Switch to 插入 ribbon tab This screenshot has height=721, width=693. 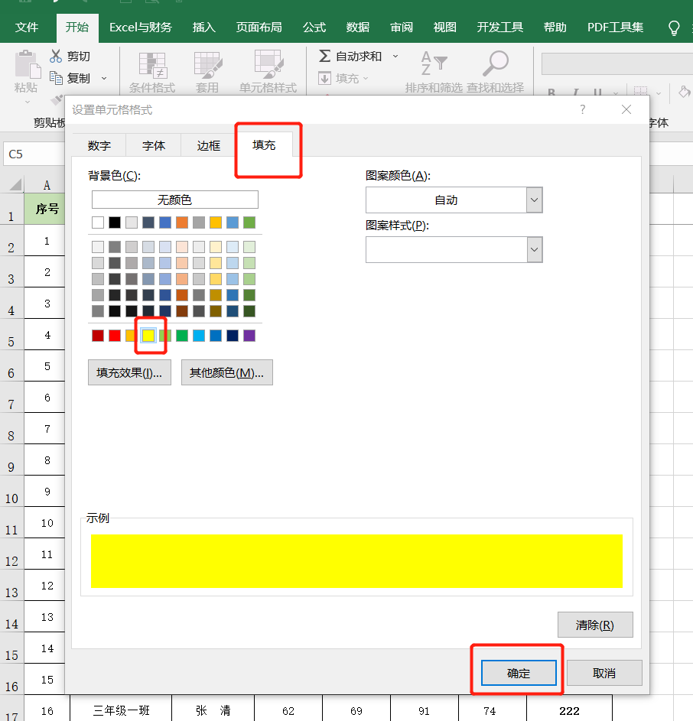[x=204, y=28]
